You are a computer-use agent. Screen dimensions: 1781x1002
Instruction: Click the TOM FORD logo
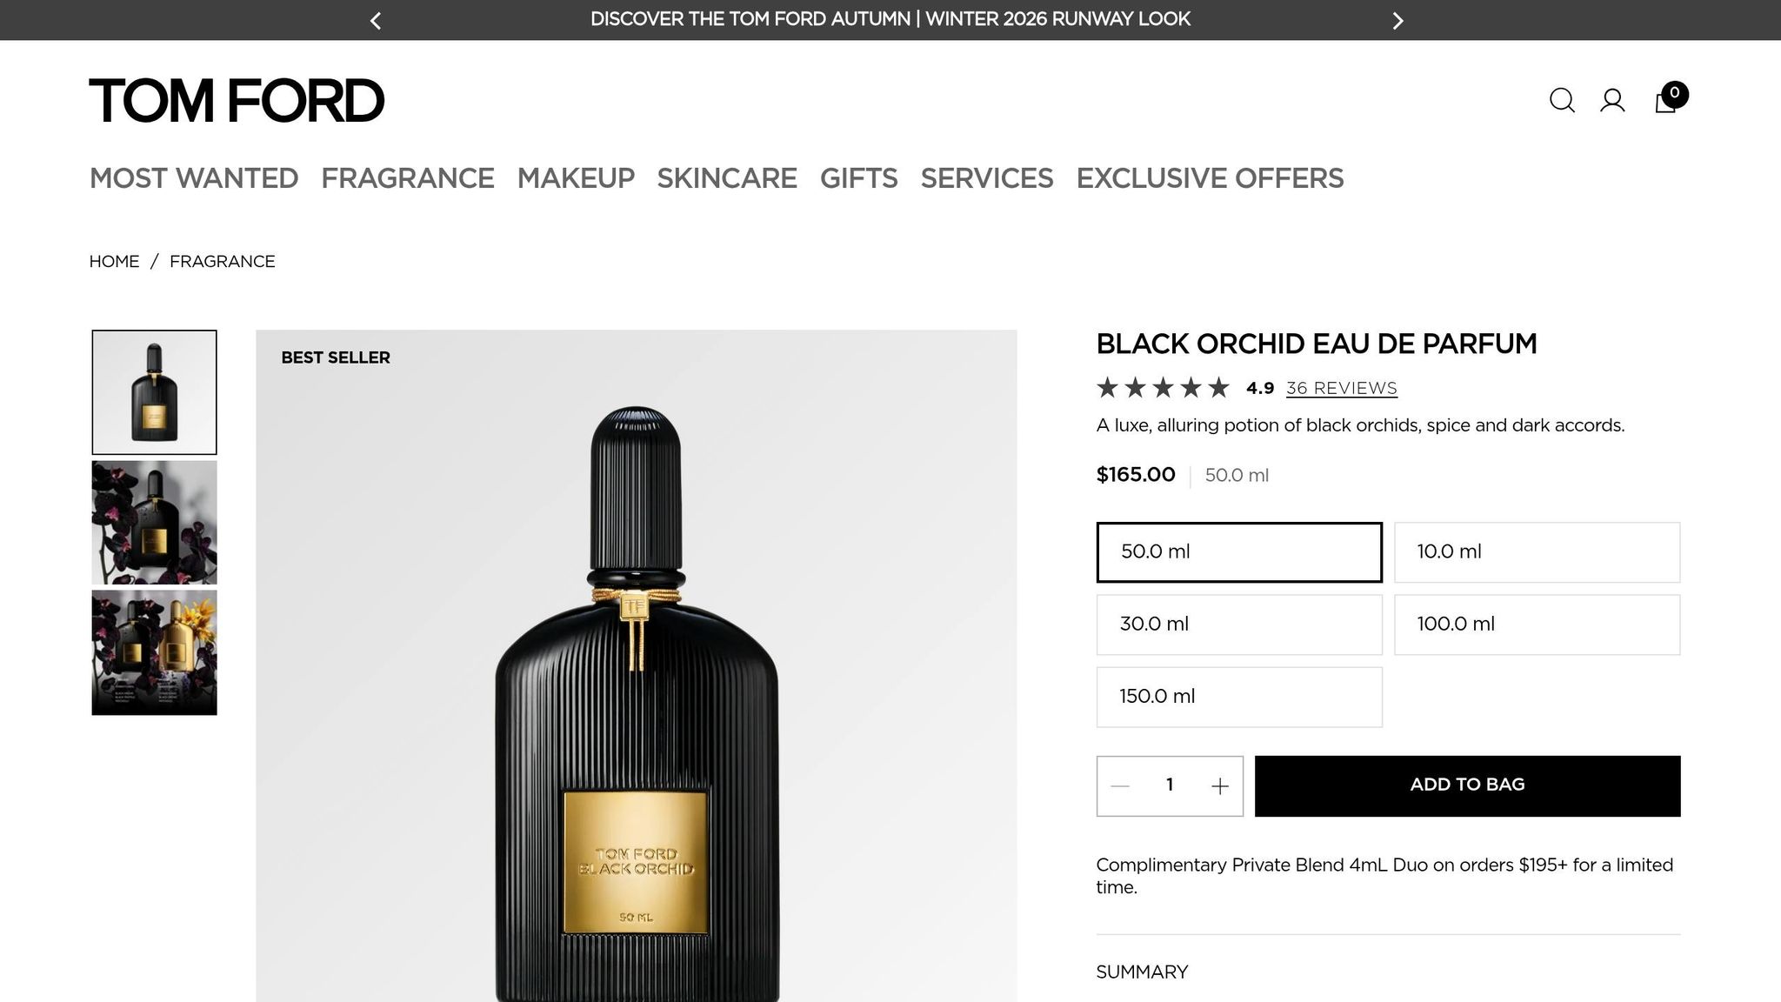point(237,101)
